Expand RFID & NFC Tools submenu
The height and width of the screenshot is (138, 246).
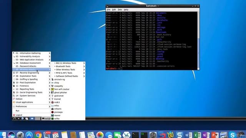coord(68,73)
